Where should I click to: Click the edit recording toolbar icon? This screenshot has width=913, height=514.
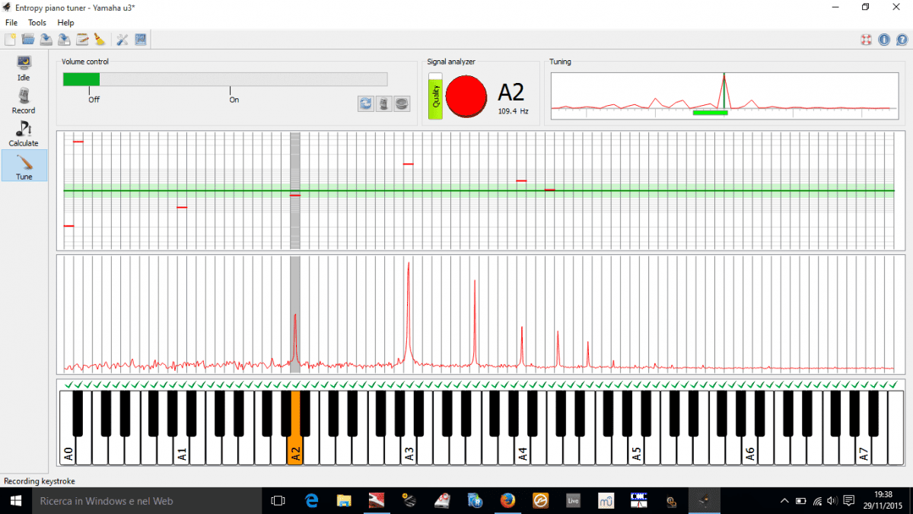82,40
